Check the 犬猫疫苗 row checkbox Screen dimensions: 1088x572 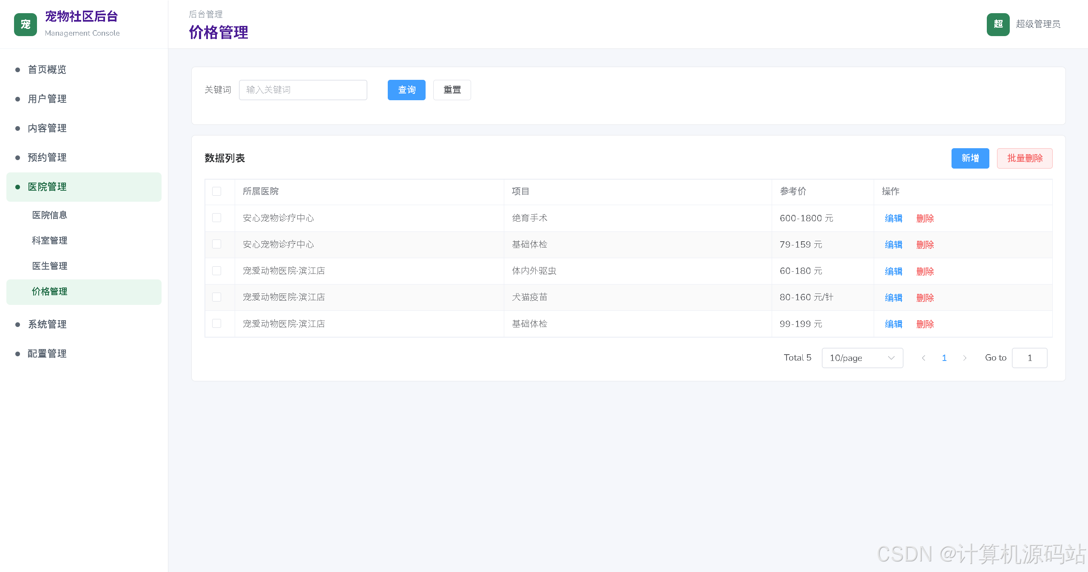[217, 297]
